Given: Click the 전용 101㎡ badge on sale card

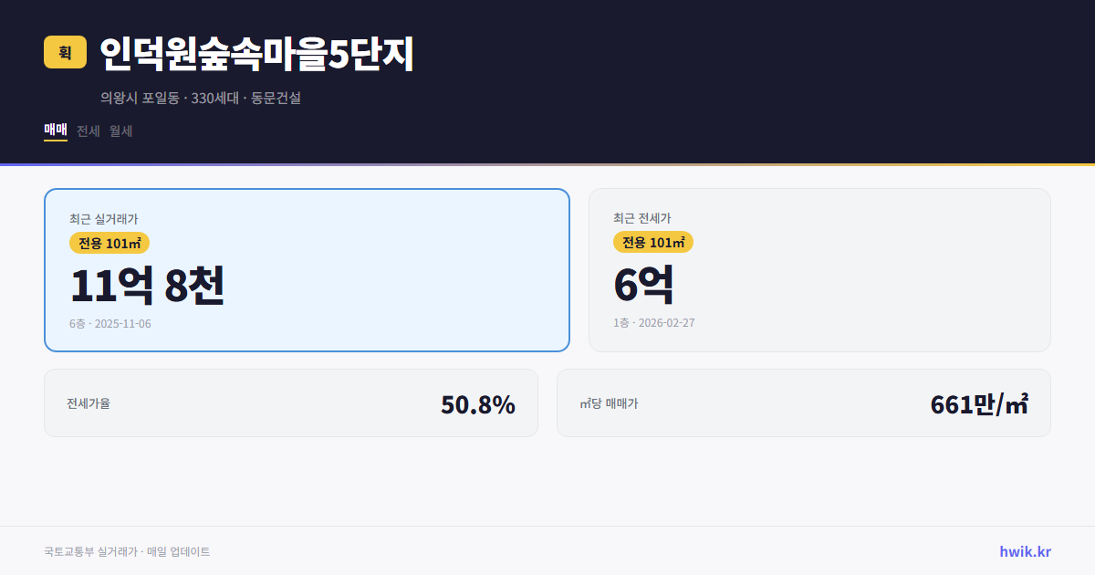Looking at the screenshot, I should (x=110, y=243).
